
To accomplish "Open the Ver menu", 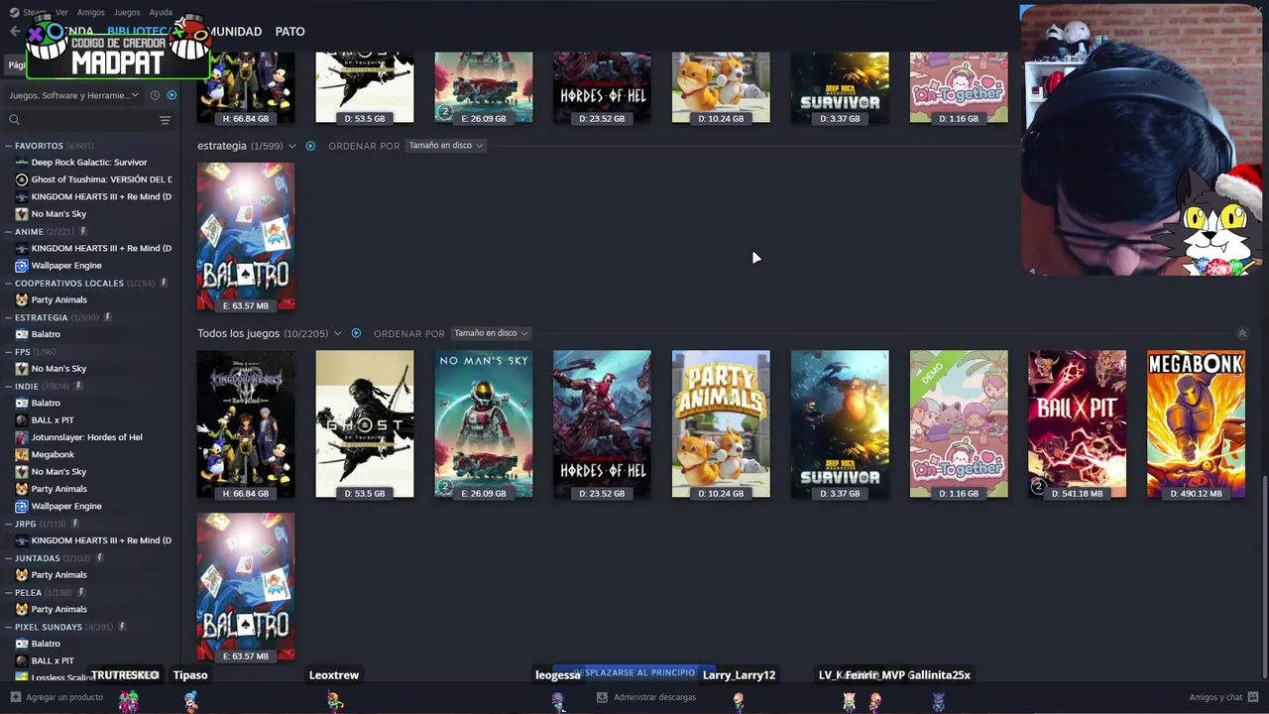I will pyautogui.click(x=61, y=12).
